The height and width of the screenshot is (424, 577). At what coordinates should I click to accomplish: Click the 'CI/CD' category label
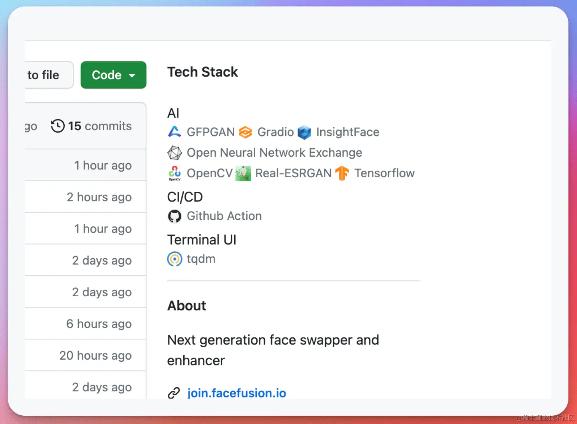(185, 197)
